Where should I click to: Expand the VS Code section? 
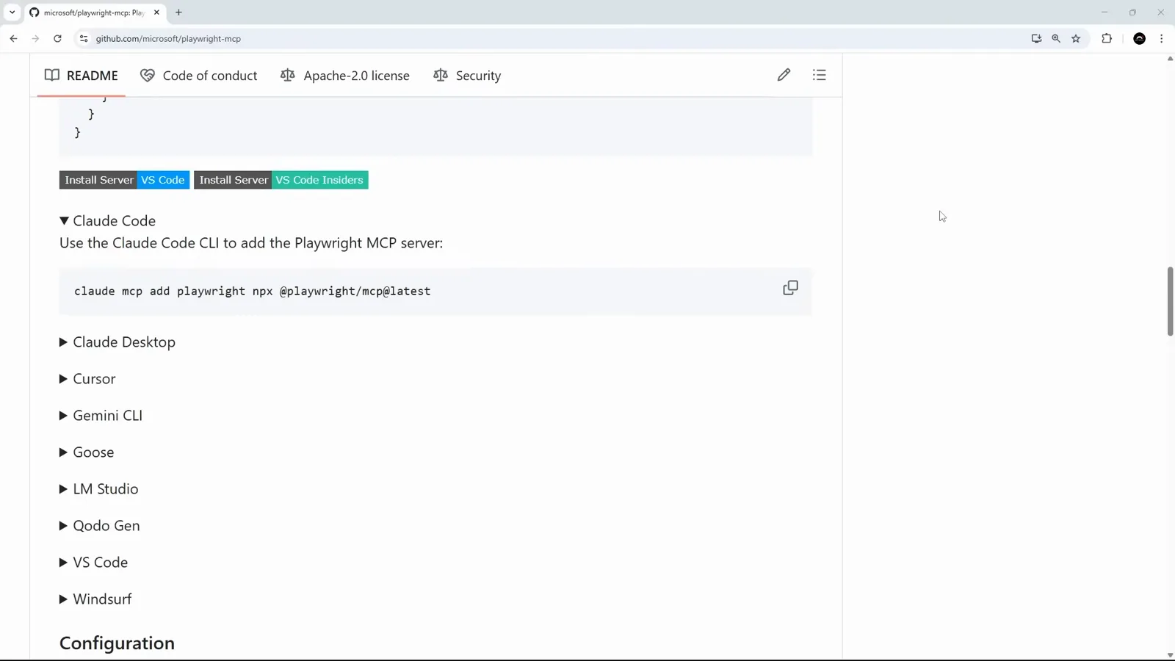pos(94,563)
